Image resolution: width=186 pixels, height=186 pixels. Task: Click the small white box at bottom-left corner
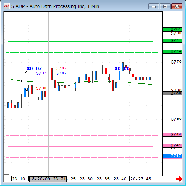point(6,178)
